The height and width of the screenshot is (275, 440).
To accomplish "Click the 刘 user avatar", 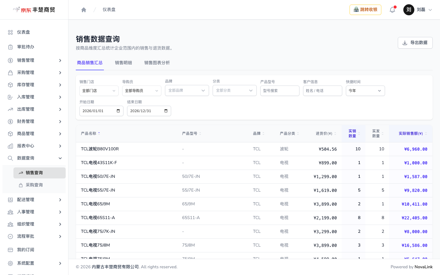I will [409, 10].
